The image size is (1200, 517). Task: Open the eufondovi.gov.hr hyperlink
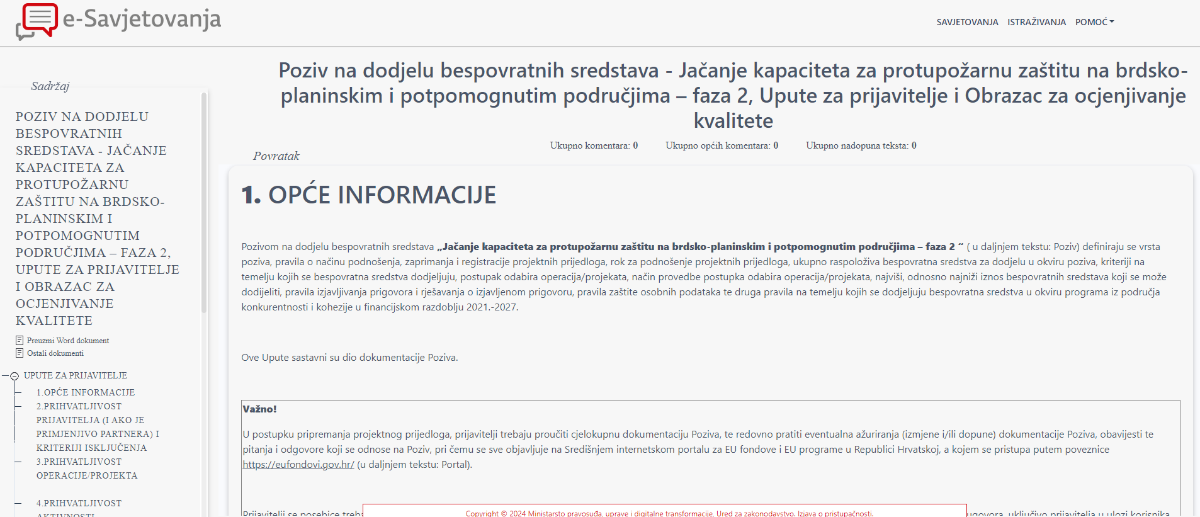tap(298, 465)
